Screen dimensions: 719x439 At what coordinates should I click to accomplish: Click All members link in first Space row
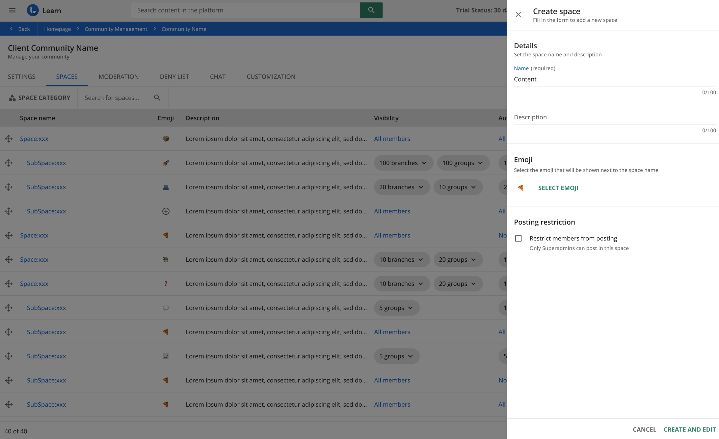pyautogui.click(x=392, y=139)
